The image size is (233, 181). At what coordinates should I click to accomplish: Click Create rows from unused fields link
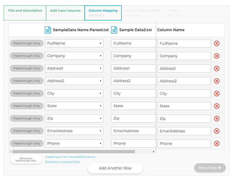(x=70, y=159)
